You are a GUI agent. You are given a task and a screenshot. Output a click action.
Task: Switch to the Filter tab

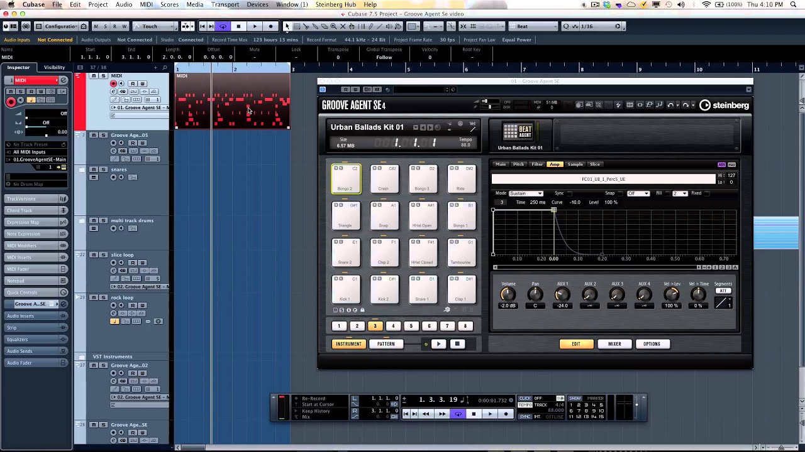point(537,164)
